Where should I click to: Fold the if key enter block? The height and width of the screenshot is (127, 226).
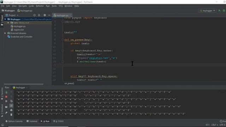(63, 50)
